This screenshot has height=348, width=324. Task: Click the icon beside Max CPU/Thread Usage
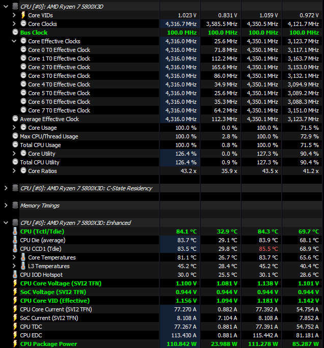[15, 136]
